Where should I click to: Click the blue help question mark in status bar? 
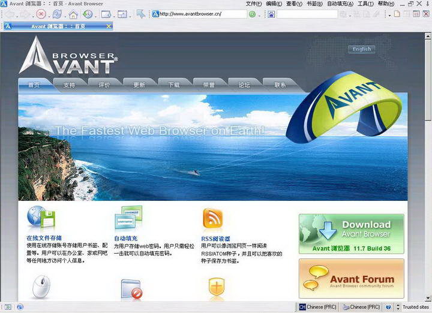pos(388,307)
